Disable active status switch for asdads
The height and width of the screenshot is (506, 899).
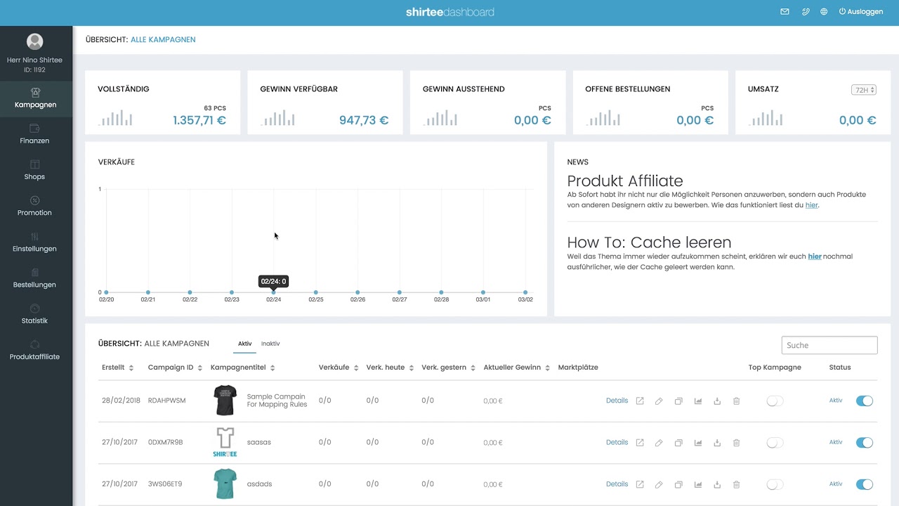pyautogui.click(x=865, y=484)
